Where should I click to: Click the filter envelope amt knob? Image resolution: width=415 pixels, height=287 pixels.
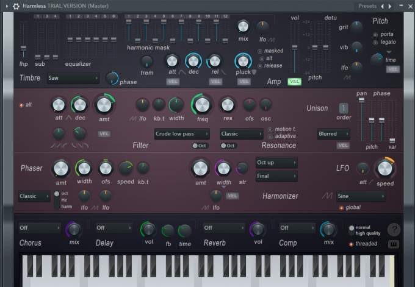tap(104, 105)
